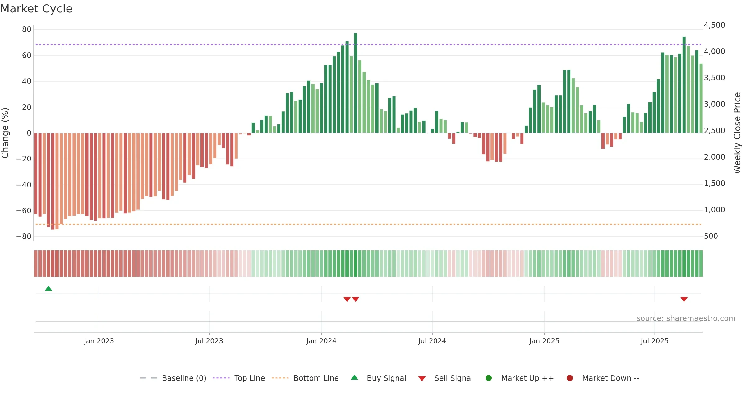
Task: Click the 80 tick on Change axis
Action: click(x=27, y=29)
